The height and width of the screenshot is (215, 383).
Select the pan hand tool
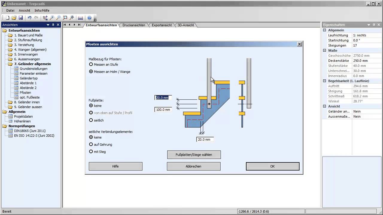click(x=45, y=18)
